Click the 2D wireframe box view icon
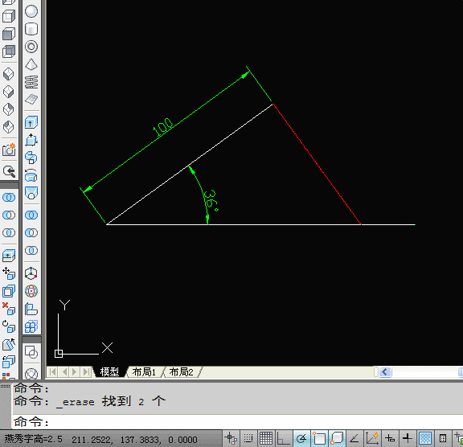This screenshot has width=463, height=447. coord(9,16)
